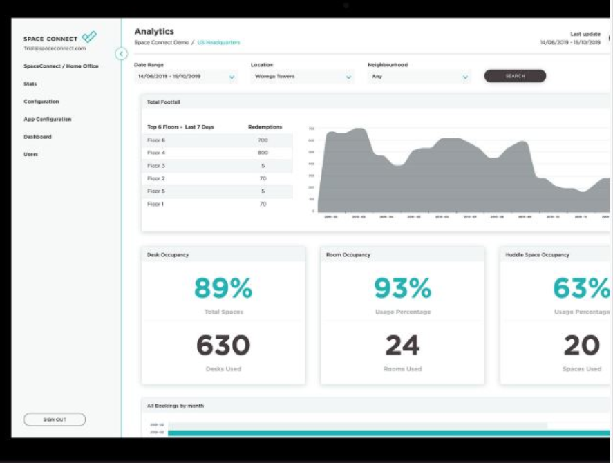Screen dimensions: 613x463
Task: Click the 700 redemptions value for Floor 6
Action: (263, 140)
